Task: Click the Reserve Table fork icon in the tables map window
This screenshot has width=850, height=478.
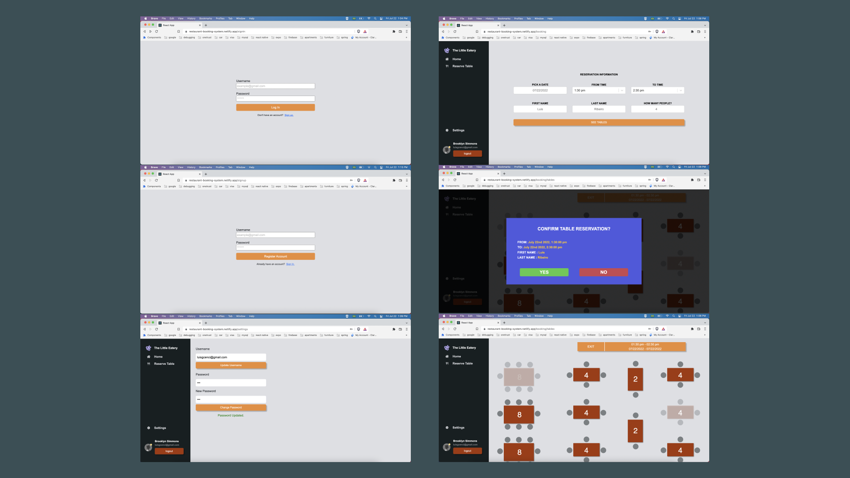Action: [x=447, y=363]
